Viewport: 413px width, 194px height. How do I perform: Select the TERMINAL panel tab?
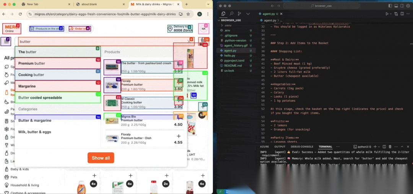[x=325, y=147]
